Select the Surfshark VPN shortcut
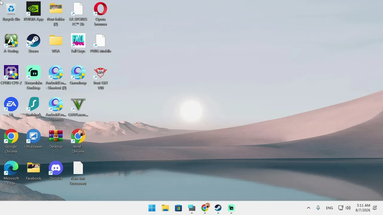Screen dimensions: 383x215 [34, 107]
